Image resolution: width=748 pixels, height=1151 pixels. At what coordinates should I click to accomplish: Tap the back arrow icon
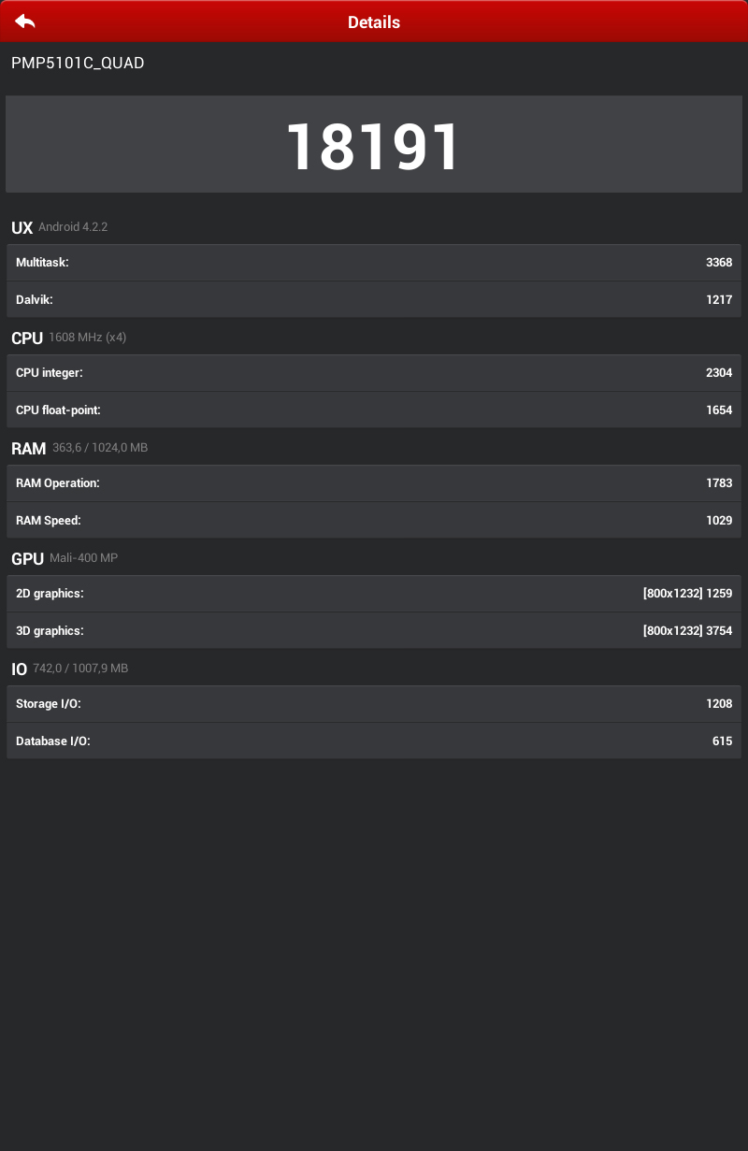click(x=25, y=22)
